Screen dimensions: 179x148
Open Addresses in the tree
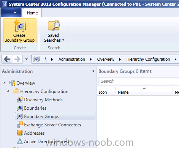pyautogui.click(x=34, y=133)
